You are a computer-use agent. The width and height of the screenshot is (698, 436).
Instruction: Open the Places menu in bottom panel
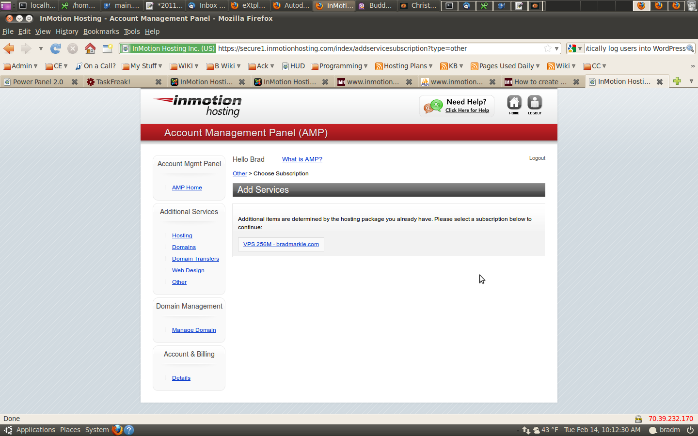pyautogui.click(x=70, y=430)
